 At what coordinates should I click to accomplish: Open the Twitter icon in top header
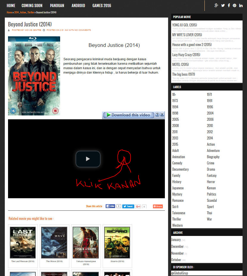(223, 5)
